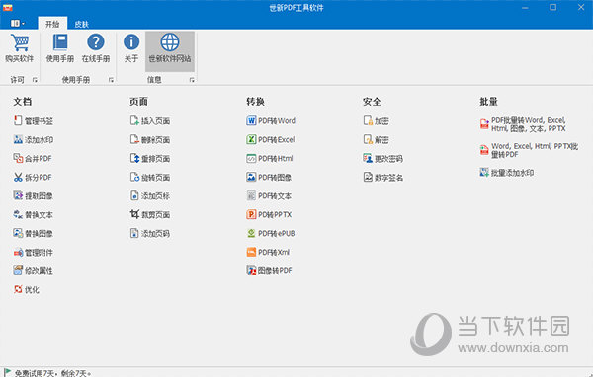Start PDF转图像 conversion
Viewport: 593px width, 377px height.
click(x=269, y=178)
